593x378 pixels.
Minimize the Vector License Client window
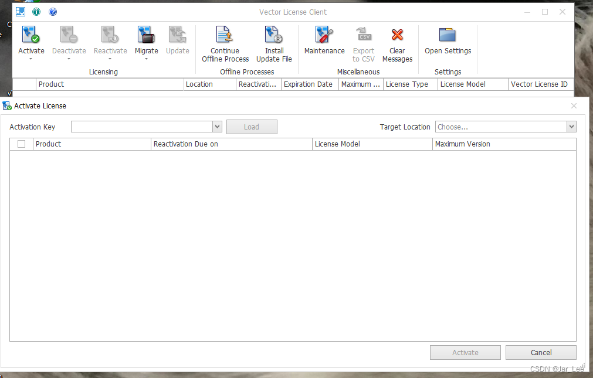coord(527,12)
